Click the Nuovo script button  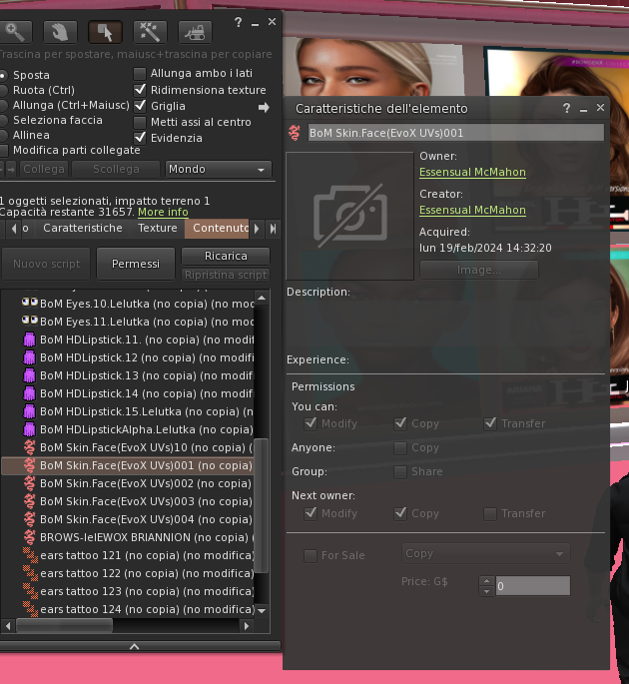coord(46,264)
